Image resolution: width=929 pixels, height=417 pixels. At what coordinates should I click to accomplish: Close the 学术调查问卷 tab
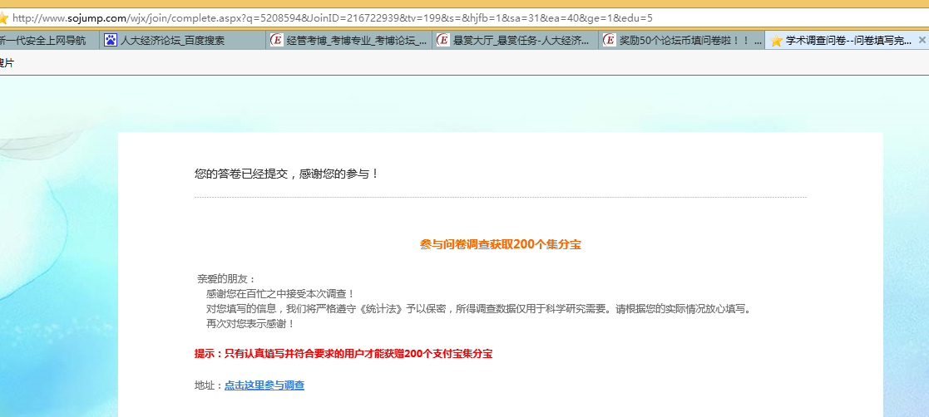coord(922,40)
